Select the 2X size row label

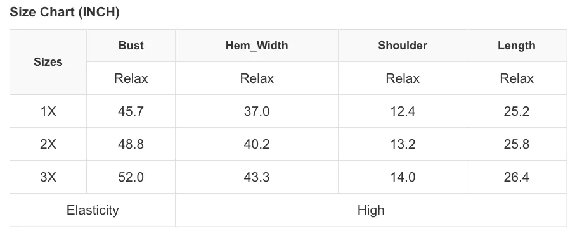click(48, 144)
